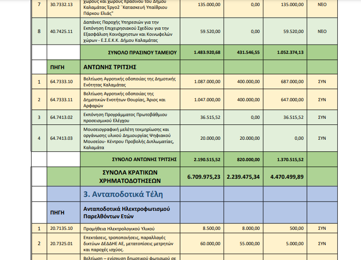This screenshot has width=361, height=260.
Task: Select the value 500,00
Action: pyautogui.click(x=296, y=228)
